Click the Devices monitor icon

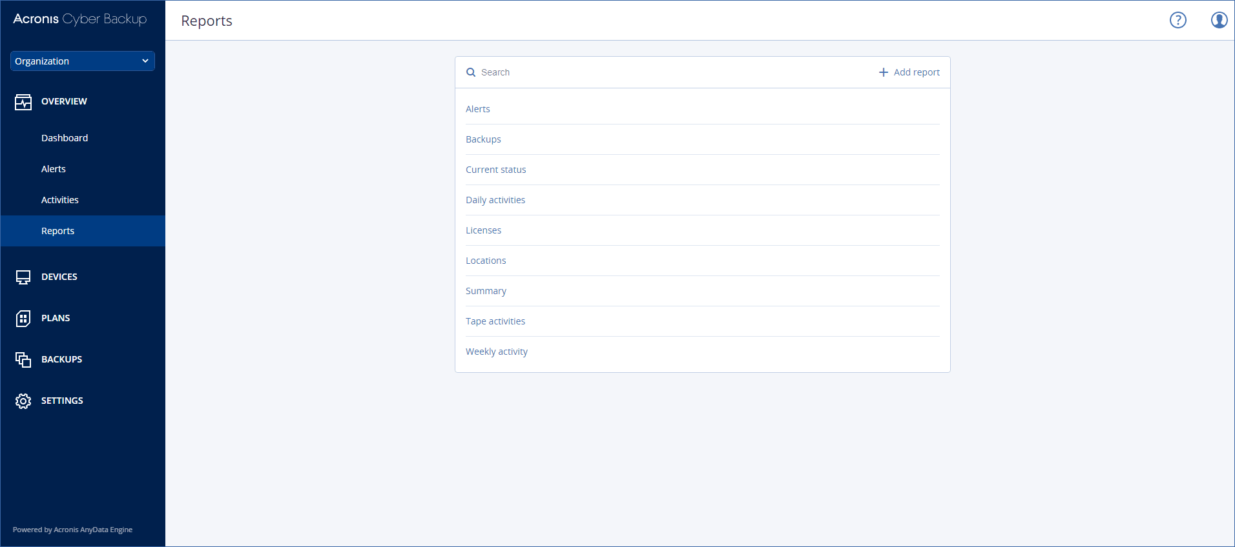23,277
